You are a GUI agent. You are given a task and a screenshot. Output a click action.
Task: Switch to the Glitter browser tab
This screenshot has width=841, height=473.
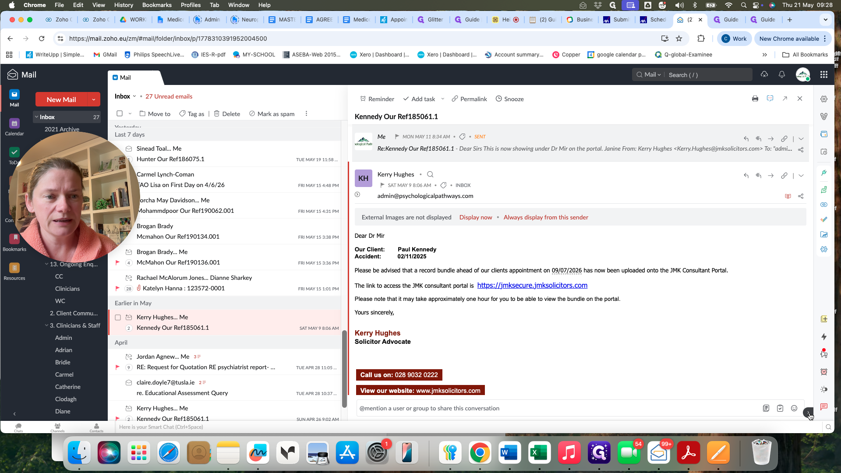pos(431,20)
